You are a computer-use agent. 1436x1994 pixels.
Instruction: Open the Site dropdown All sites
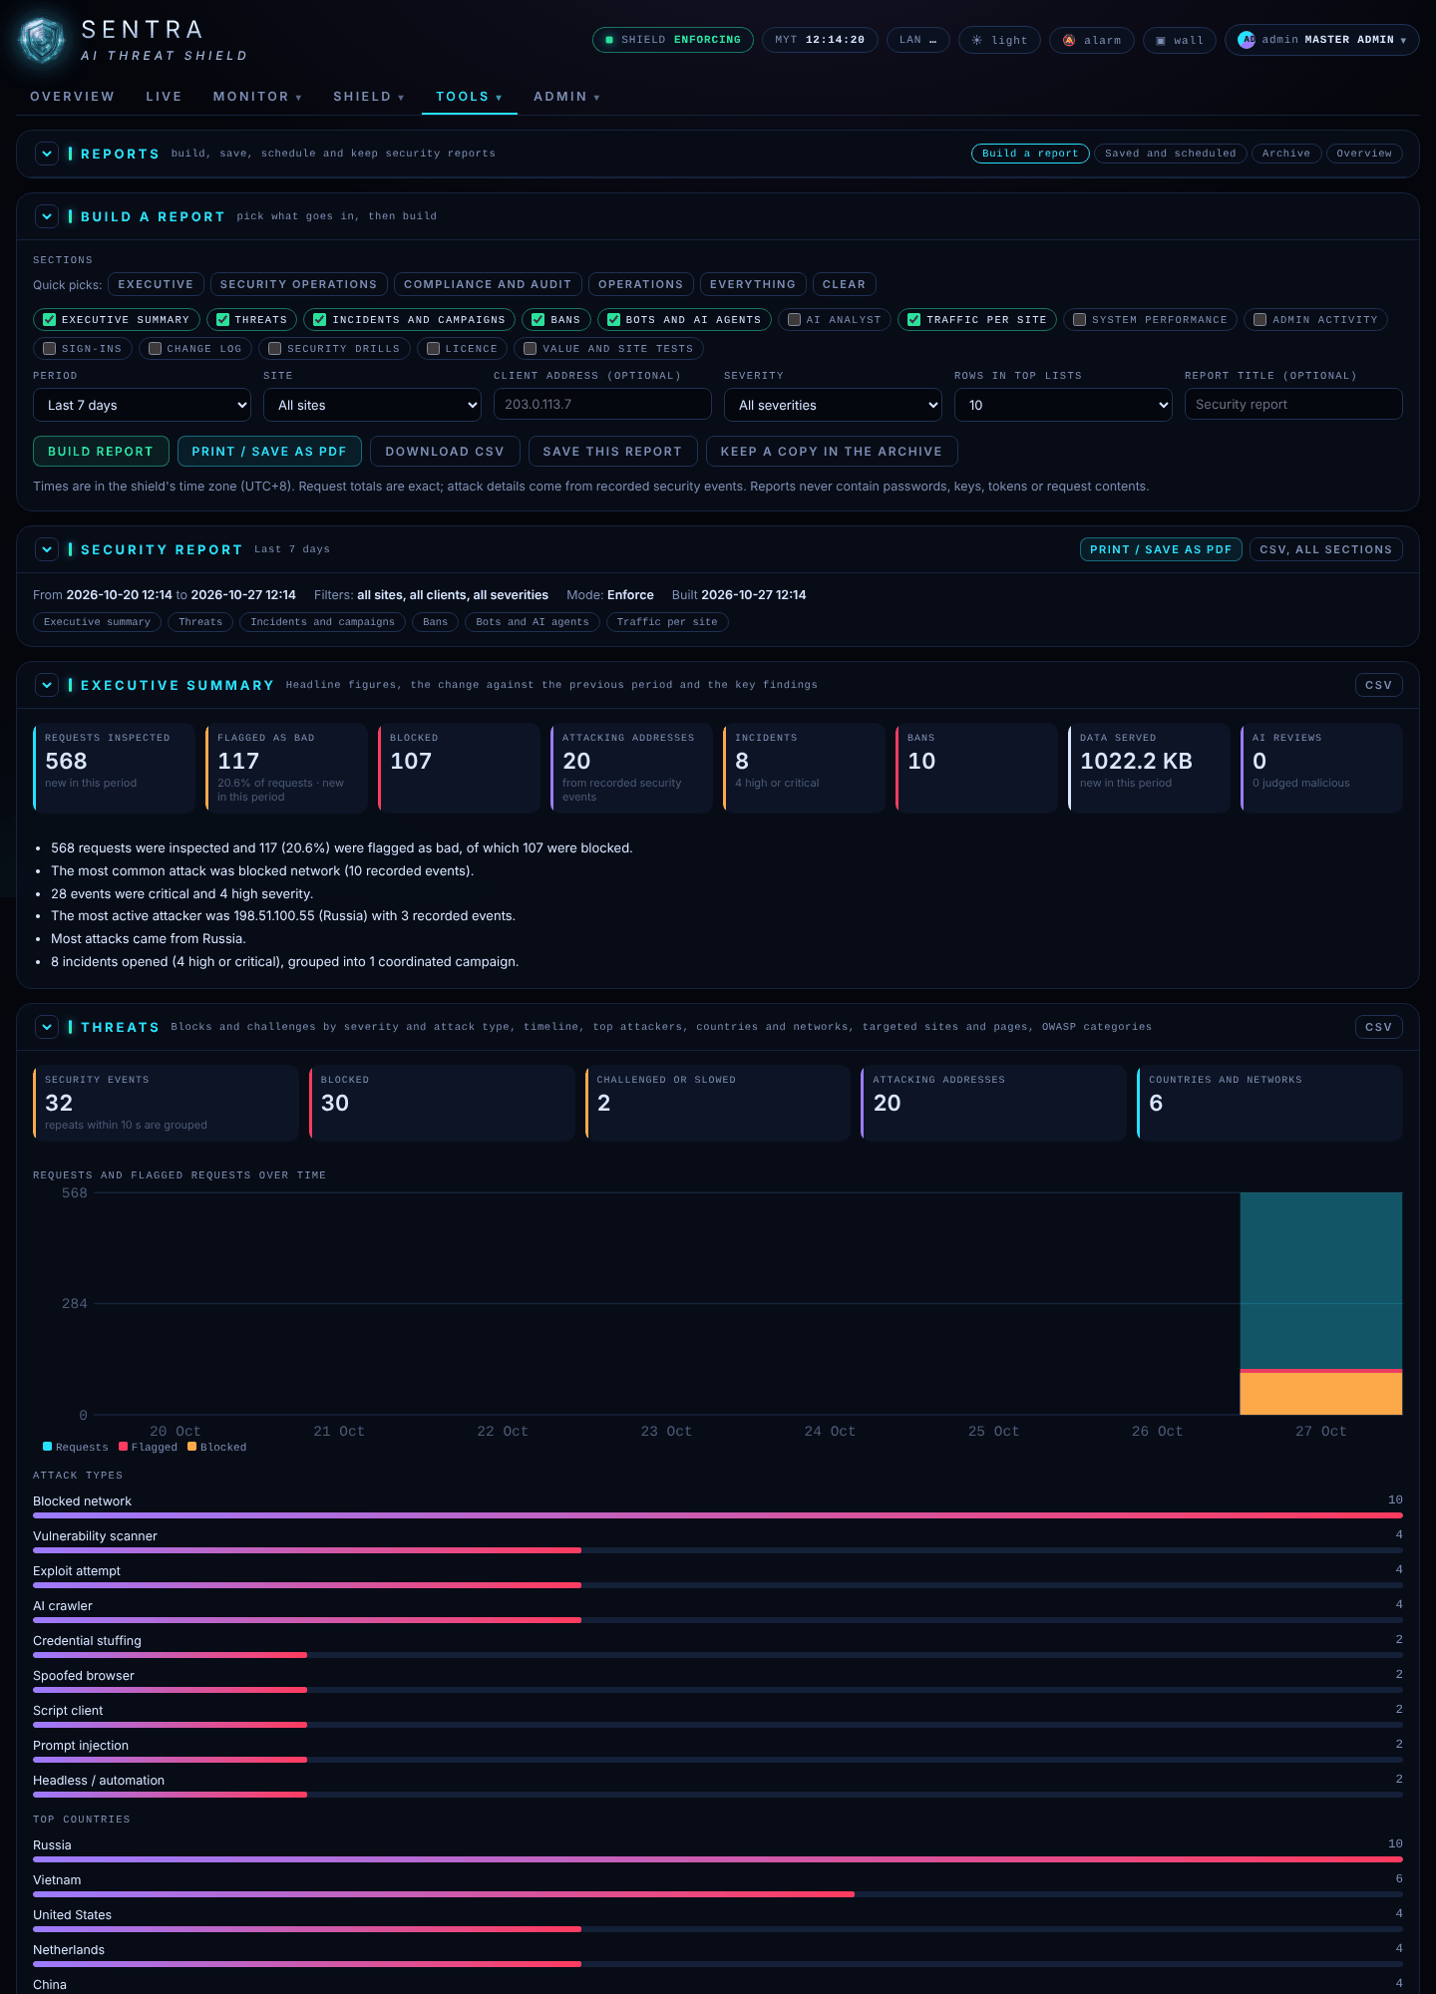(372, 405)
